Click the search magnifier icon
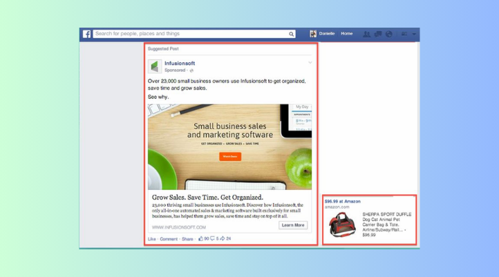This screenshot has width=499, height=277. click(x=291, y=34)
